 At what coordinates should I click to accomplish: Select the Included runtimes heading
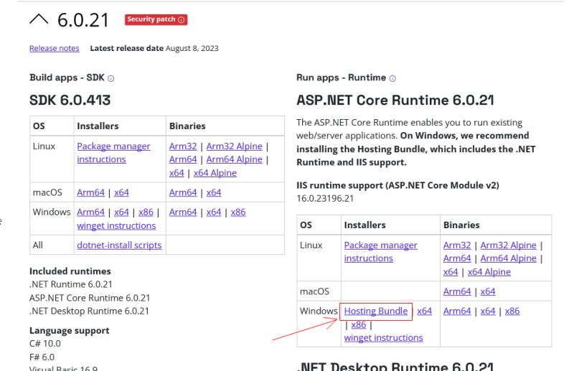pos(70,271)
